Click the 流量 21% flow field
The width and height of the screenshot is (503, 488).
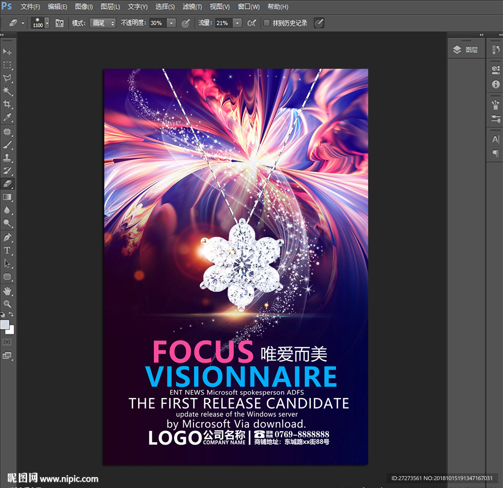click(224, 23)
